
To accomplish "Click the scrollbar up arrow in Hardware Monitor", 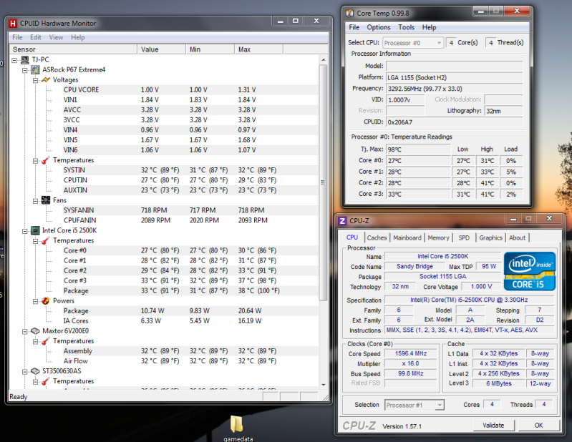I will pyautogui.click(x=323, y=59).
